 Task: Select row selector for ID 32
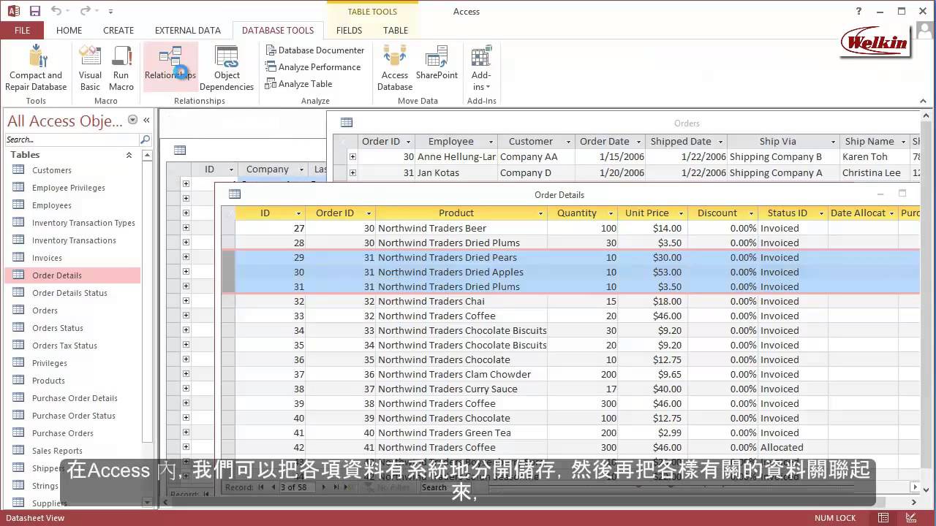(x=228, y=301)
